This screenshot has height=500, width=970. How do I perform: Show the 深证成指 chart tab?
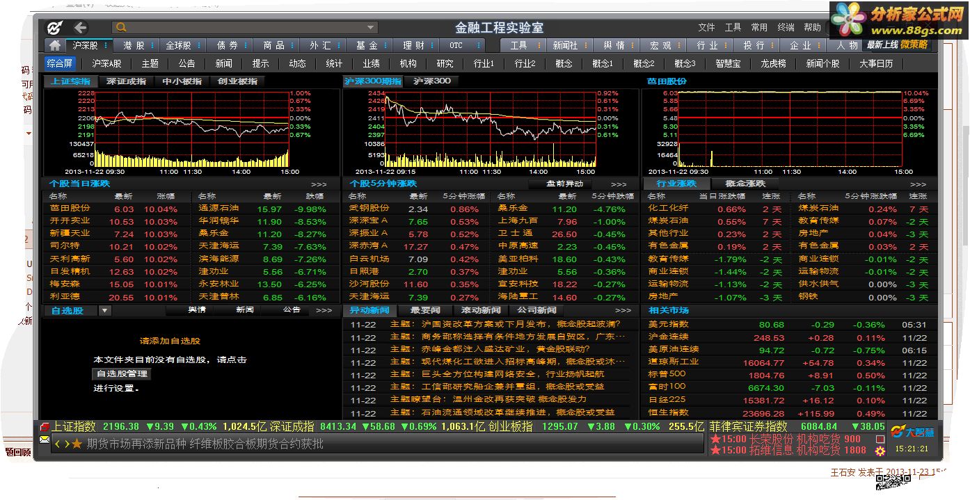[127, 81]
